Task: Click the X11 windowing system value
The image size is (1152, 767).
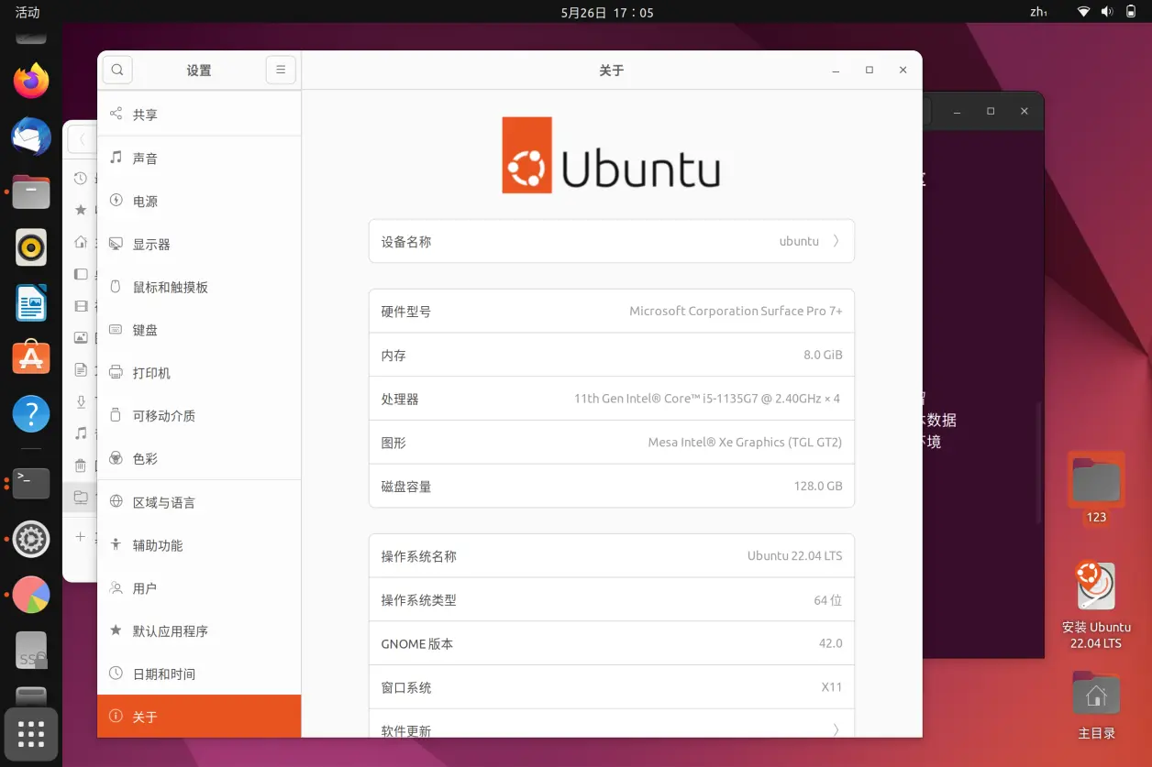Action: pos(831,687)
